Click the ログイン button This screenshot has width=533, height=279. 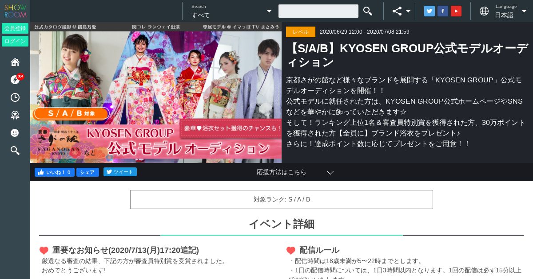[x=15, y=41]
